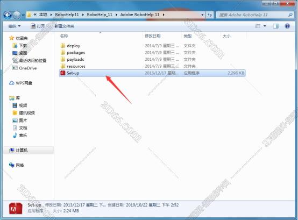
Task: Open 桌面 in favorites
Action: 23,53
